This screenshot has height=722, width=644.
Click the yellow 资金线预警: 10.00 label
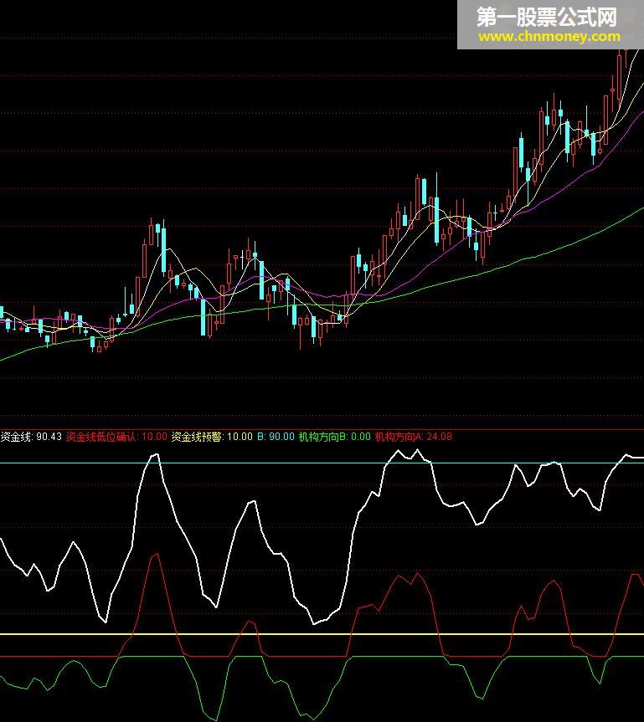click(x=212, y=437)
